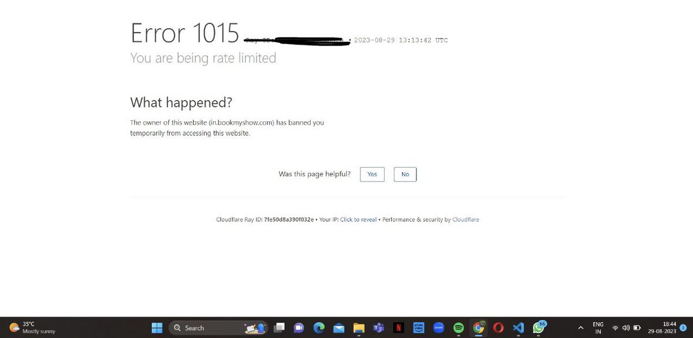The width and height of the screenshot is (693, 338).
Task: Open the notification badge in tray
Action: [x=683, y=328]
